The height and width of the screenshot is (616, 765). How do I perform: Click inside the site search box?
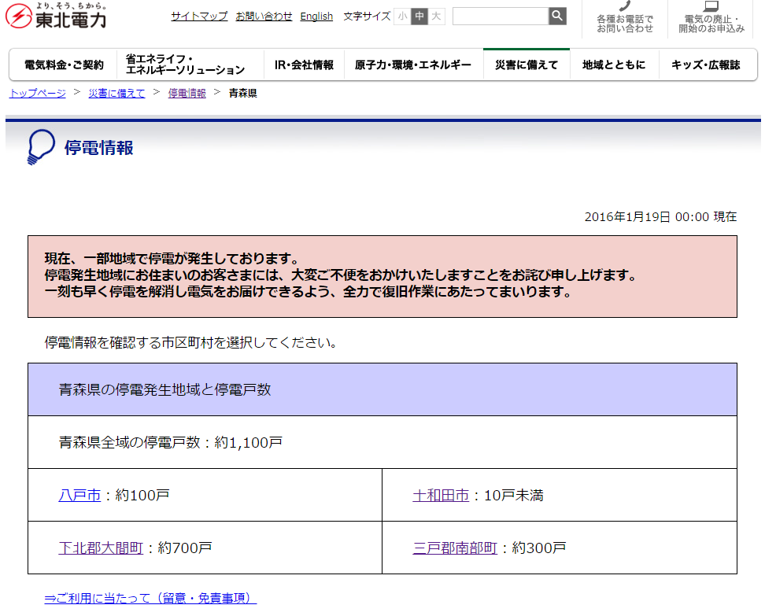click(501, 15)
